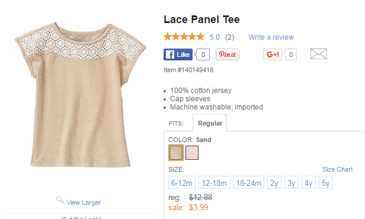The width and height of the screenshot is (365, 219).
Task: Select size 6-12m
Action: point(182,182)
